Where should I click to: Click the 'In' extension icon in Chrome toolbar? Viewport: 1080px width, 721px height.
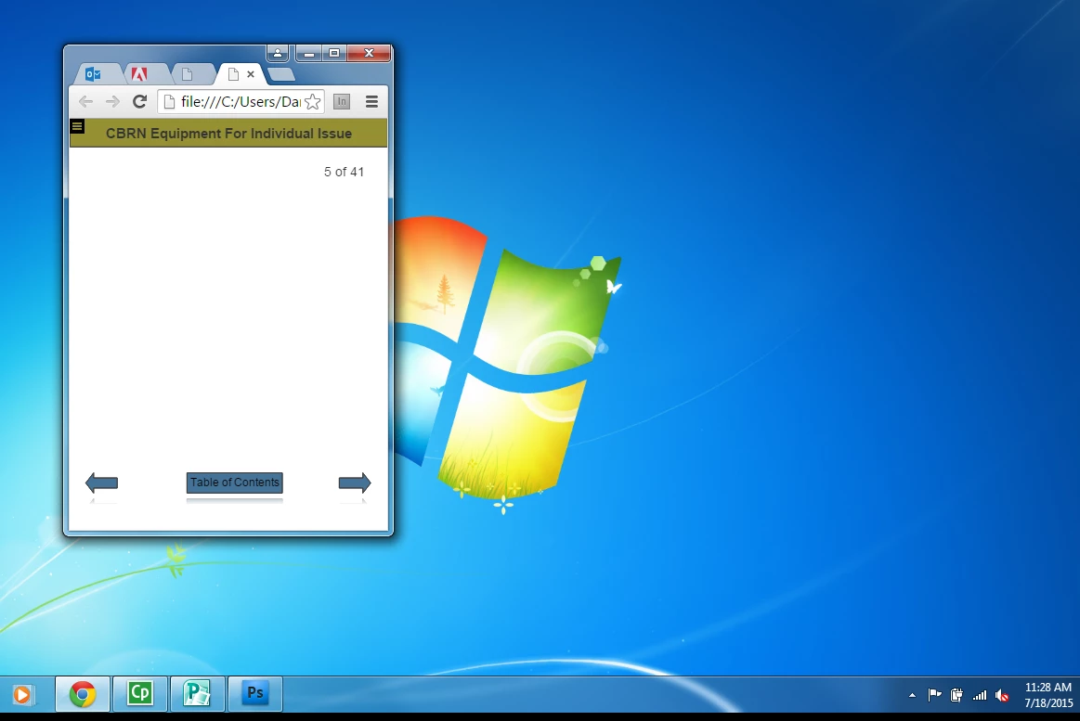pos(342,102)
